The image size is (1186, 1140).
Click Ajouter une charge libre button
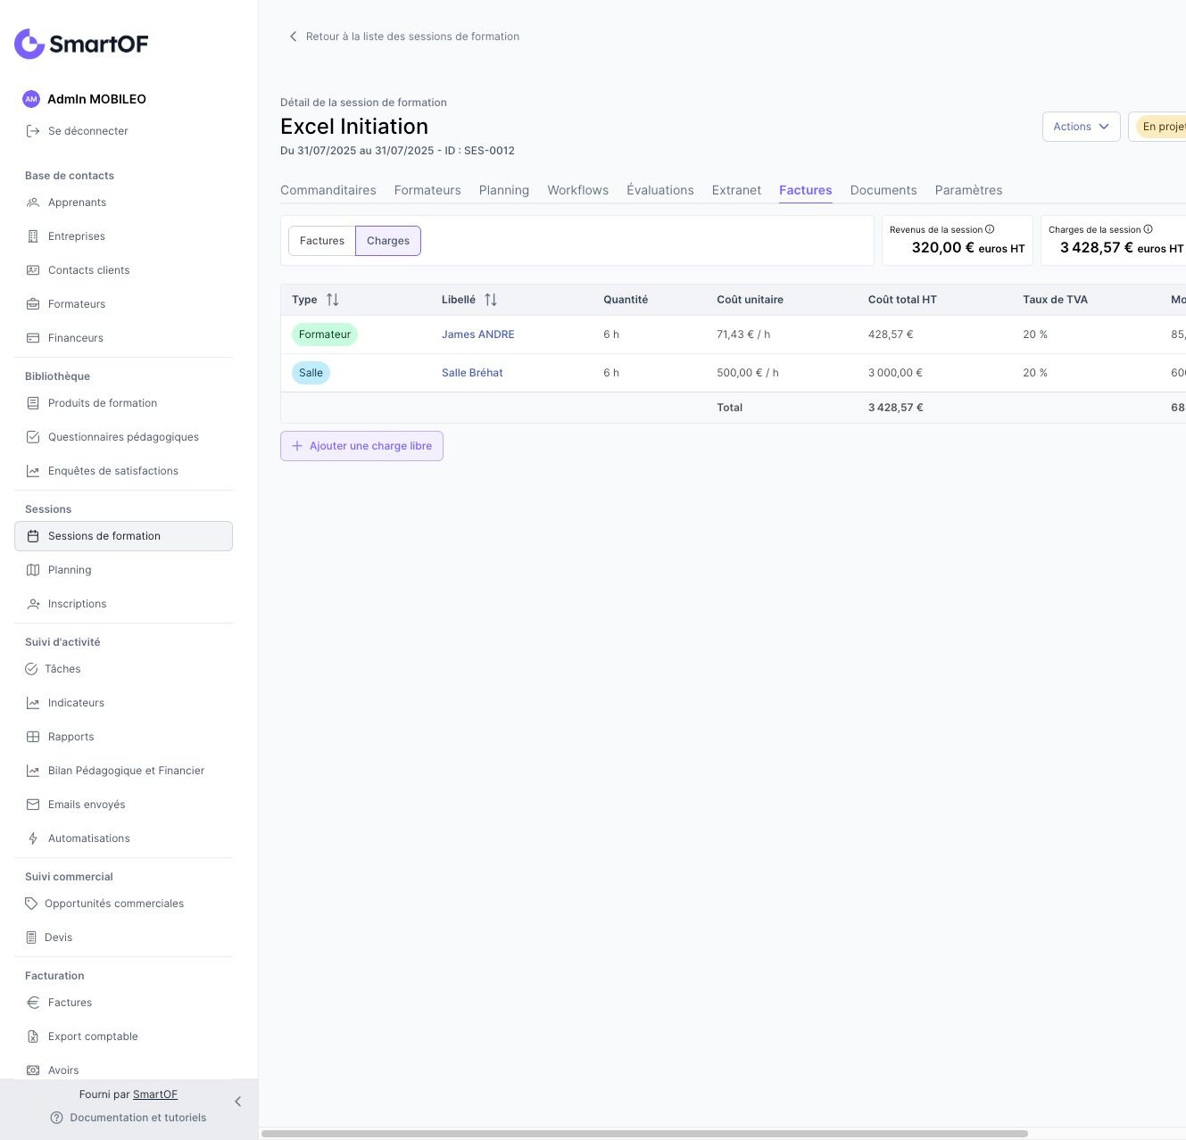(x=361, y=446)
